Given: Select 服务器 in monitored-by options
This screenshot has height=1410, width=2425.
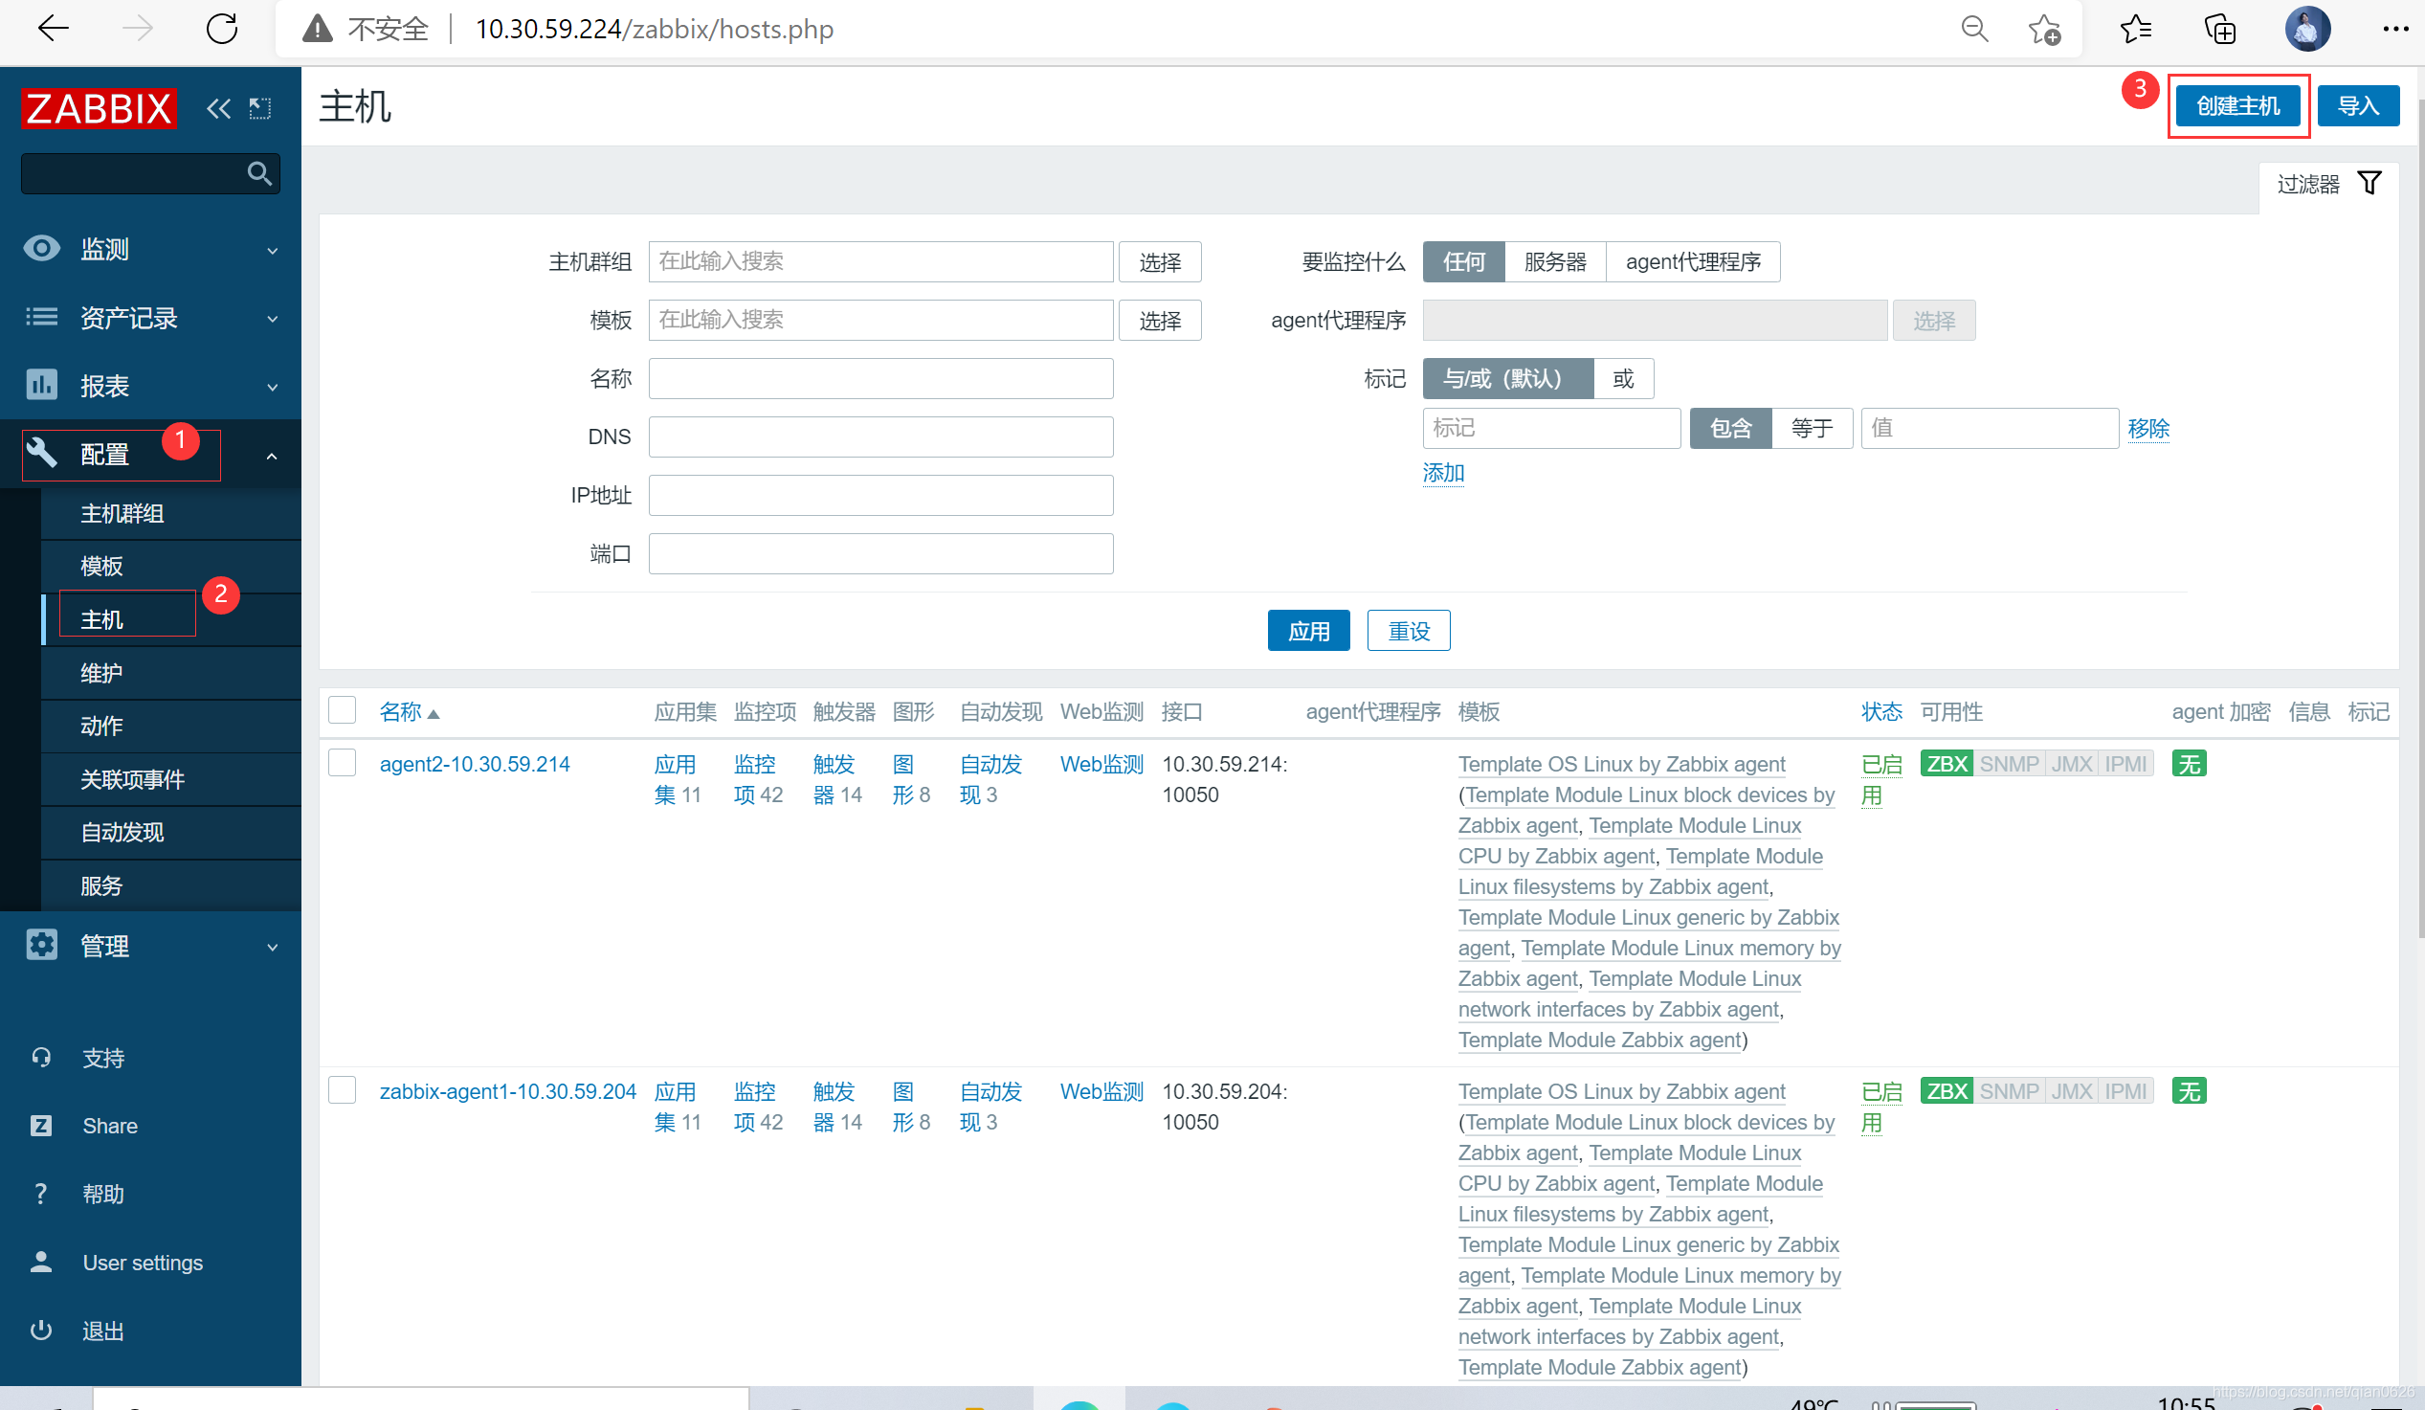Looking at the screenshot, I should tap(1555, 261).
